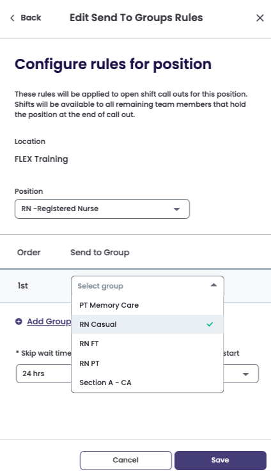Save the send to groups rules
This screenshot has width=271, height=474.
[x=221, y=460]
